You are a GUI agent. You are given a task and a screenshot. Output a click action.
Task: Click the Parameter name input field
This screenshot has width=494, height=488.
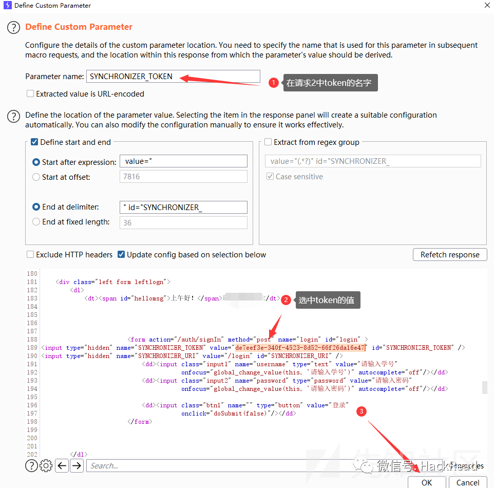click(173, 77)
